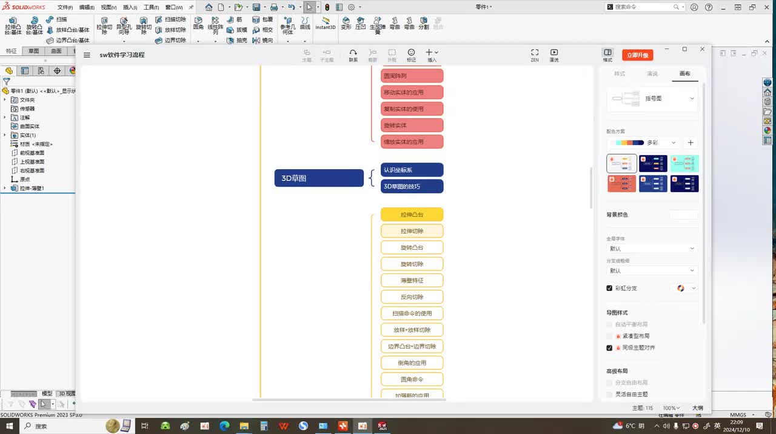Click the print icon in SolidWorks toolbar
This screenshot has height=434, width=776.
[x=274, y=7]
